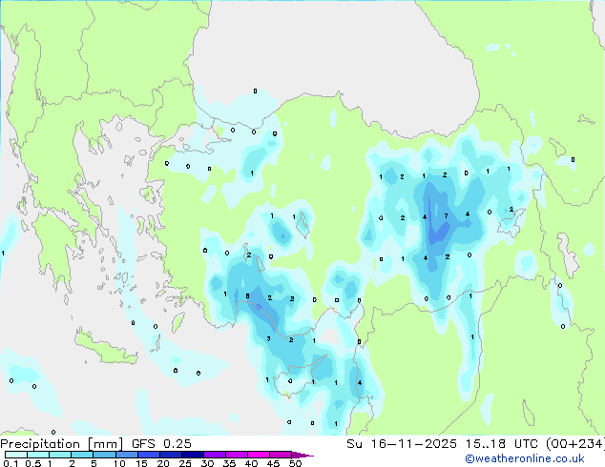Click the 0.5–1 mm legend color swatch
The height and width of the screenshot is (467, 605).
point(38,455)
